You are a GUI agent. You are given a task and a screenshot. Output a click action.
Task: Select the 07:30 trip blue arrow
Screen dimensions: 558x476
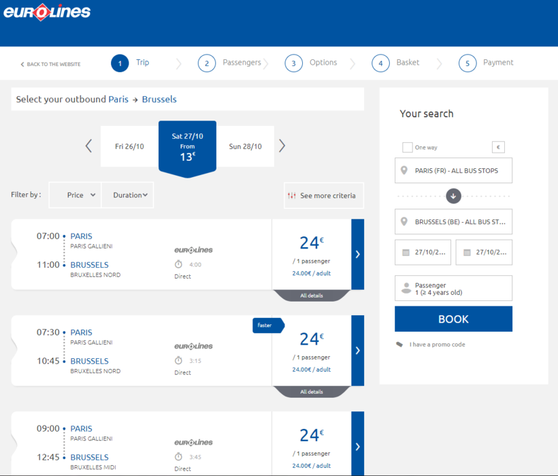[357, 351]
